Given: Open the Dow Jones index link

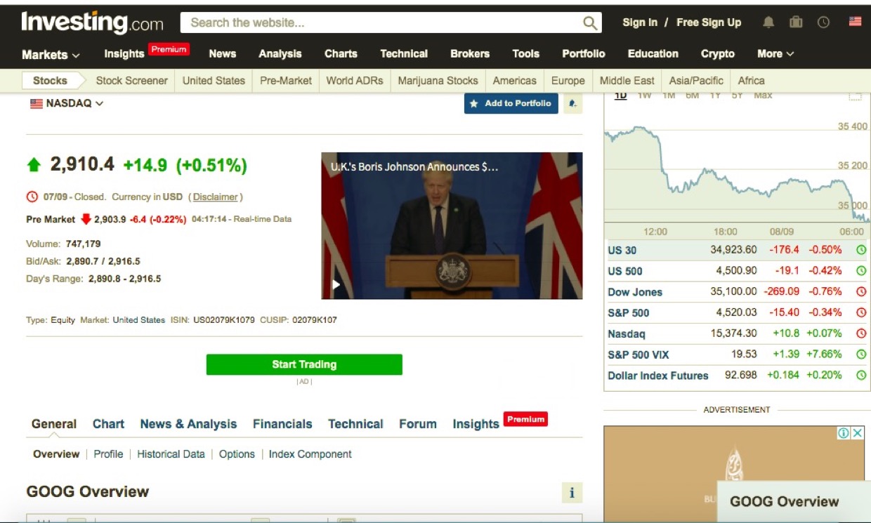Looking at the screenshot, I should tap(635, 292).
